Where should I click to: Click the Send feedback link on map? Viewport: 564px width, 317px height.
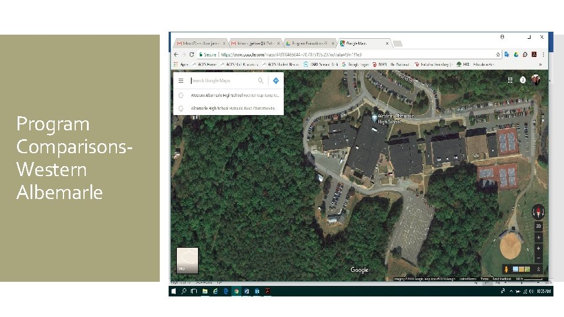pos(502,279)
